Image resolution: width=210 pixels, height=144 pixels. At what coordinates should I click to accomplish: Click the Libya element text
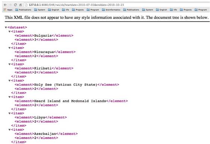pyautogui.click(x=39, y=117)
